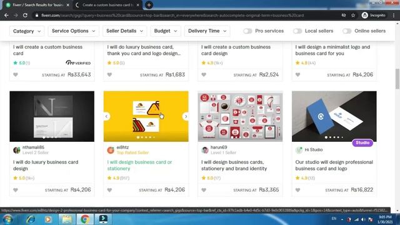Close the Create a custom business card tab

137,5
